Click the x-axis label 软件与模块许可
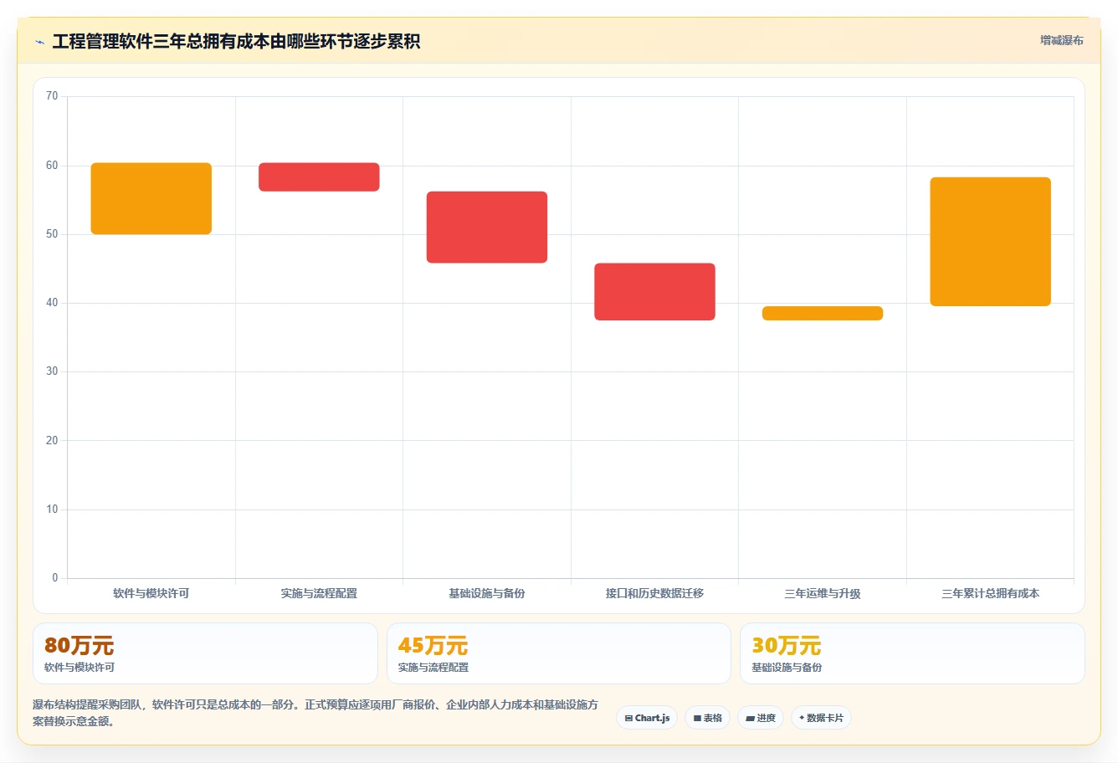Viewport: 1118px width, 763px height. [x=151, y=593]
